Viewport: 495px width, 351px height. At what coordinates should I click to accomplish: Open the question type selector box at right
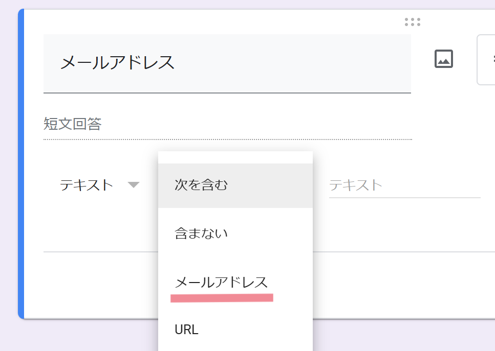pyautogui.click(x=486, y=60)
